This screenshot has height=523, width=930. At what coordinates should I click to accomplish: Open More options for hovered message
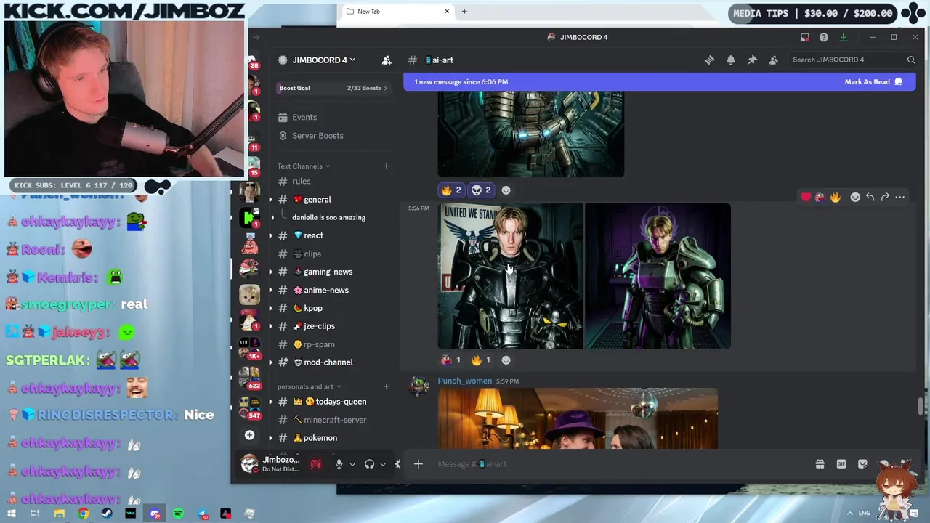click(x=899, y=197)
